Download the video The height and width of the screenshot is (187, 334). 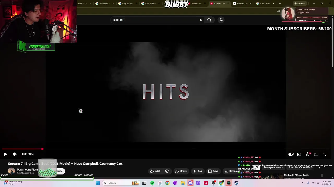tap(232, 171)
